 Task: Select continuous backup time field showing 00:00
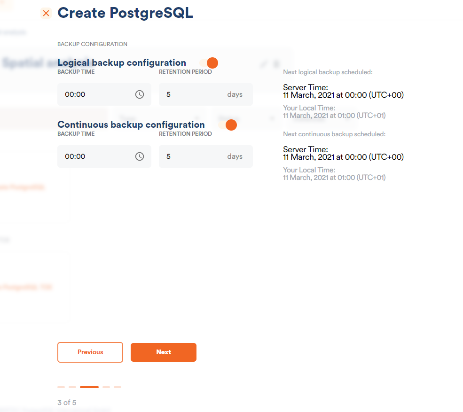[104, 156]
